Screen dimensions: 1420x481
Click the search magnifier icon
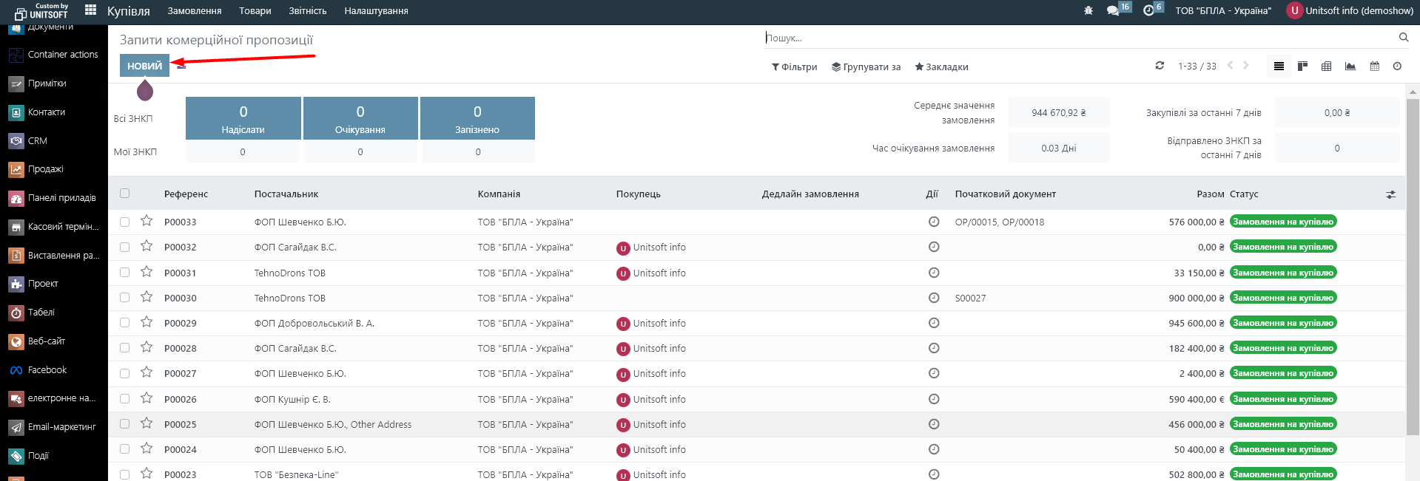click(1404, 37)
